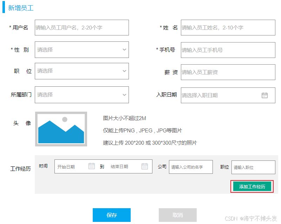Upload an avatar via the image placeholder
The image size is (281, 224).
(61, 129)
